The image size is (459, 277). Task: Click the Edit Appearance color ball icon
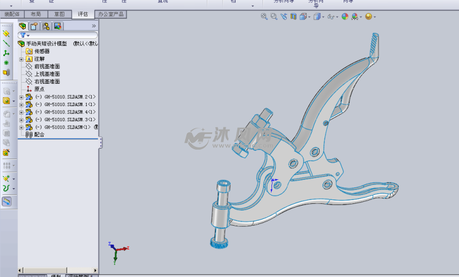345,17
